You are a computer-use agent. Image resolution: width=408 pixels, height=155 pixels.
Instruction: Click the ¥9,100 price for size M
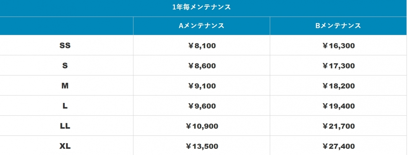pyautogui.click(x=202, y=86)
